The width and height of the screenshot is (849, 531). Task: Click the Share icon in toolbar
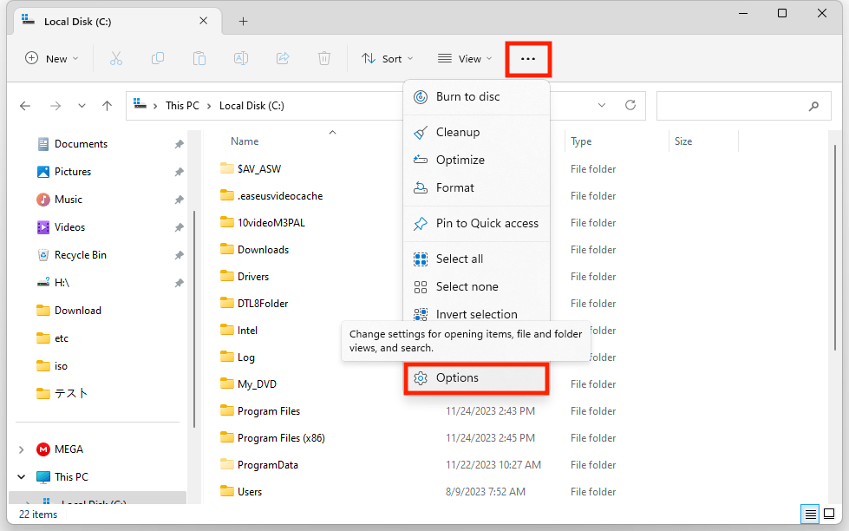tap(283, 58)
